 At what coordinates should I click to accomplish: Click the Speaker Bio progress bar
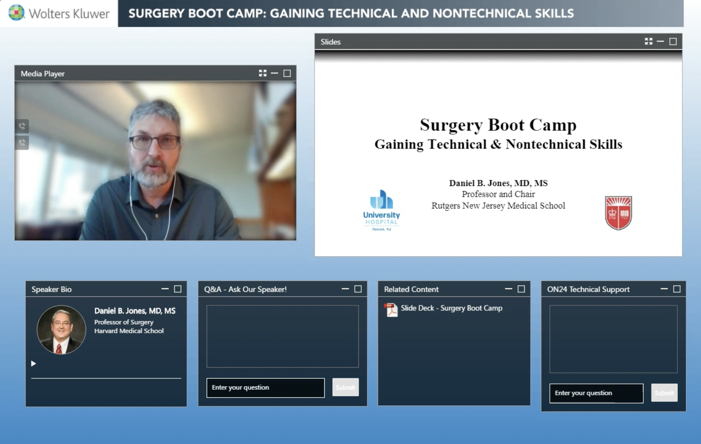pyautogui.click(x=106, y=378)
